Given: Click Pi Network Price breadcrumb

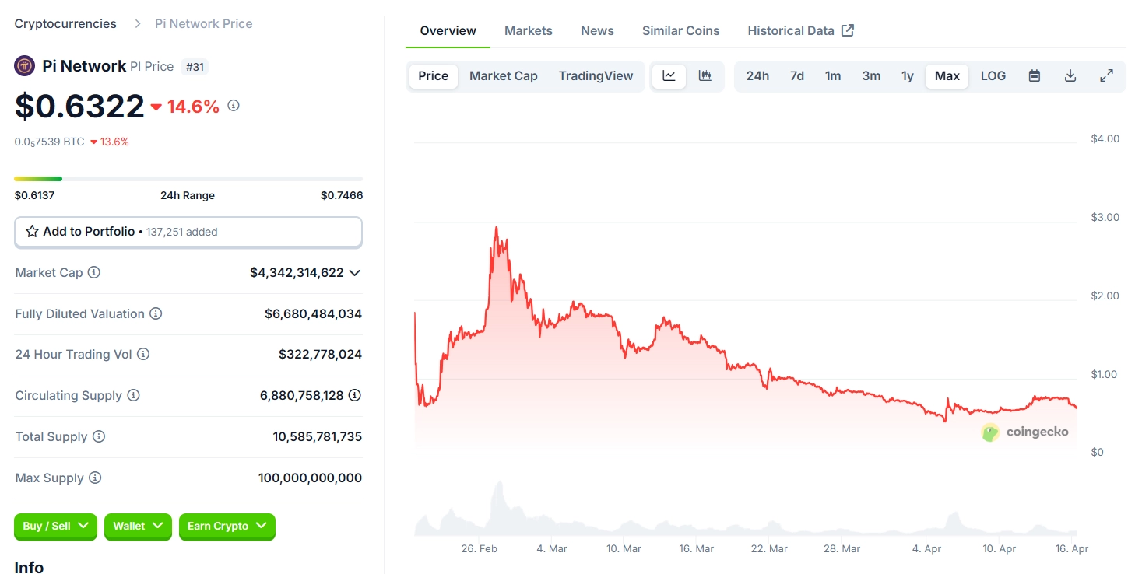Looking at the screenshot, I should coord(204,24).
